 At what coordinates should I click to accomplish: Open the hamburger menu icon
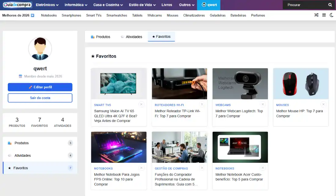(x=324, y=15)
